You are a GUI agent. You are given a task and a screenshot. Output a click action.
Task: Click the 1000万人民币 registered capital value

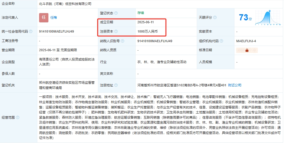pyautogui.click(x=148, y=31)
